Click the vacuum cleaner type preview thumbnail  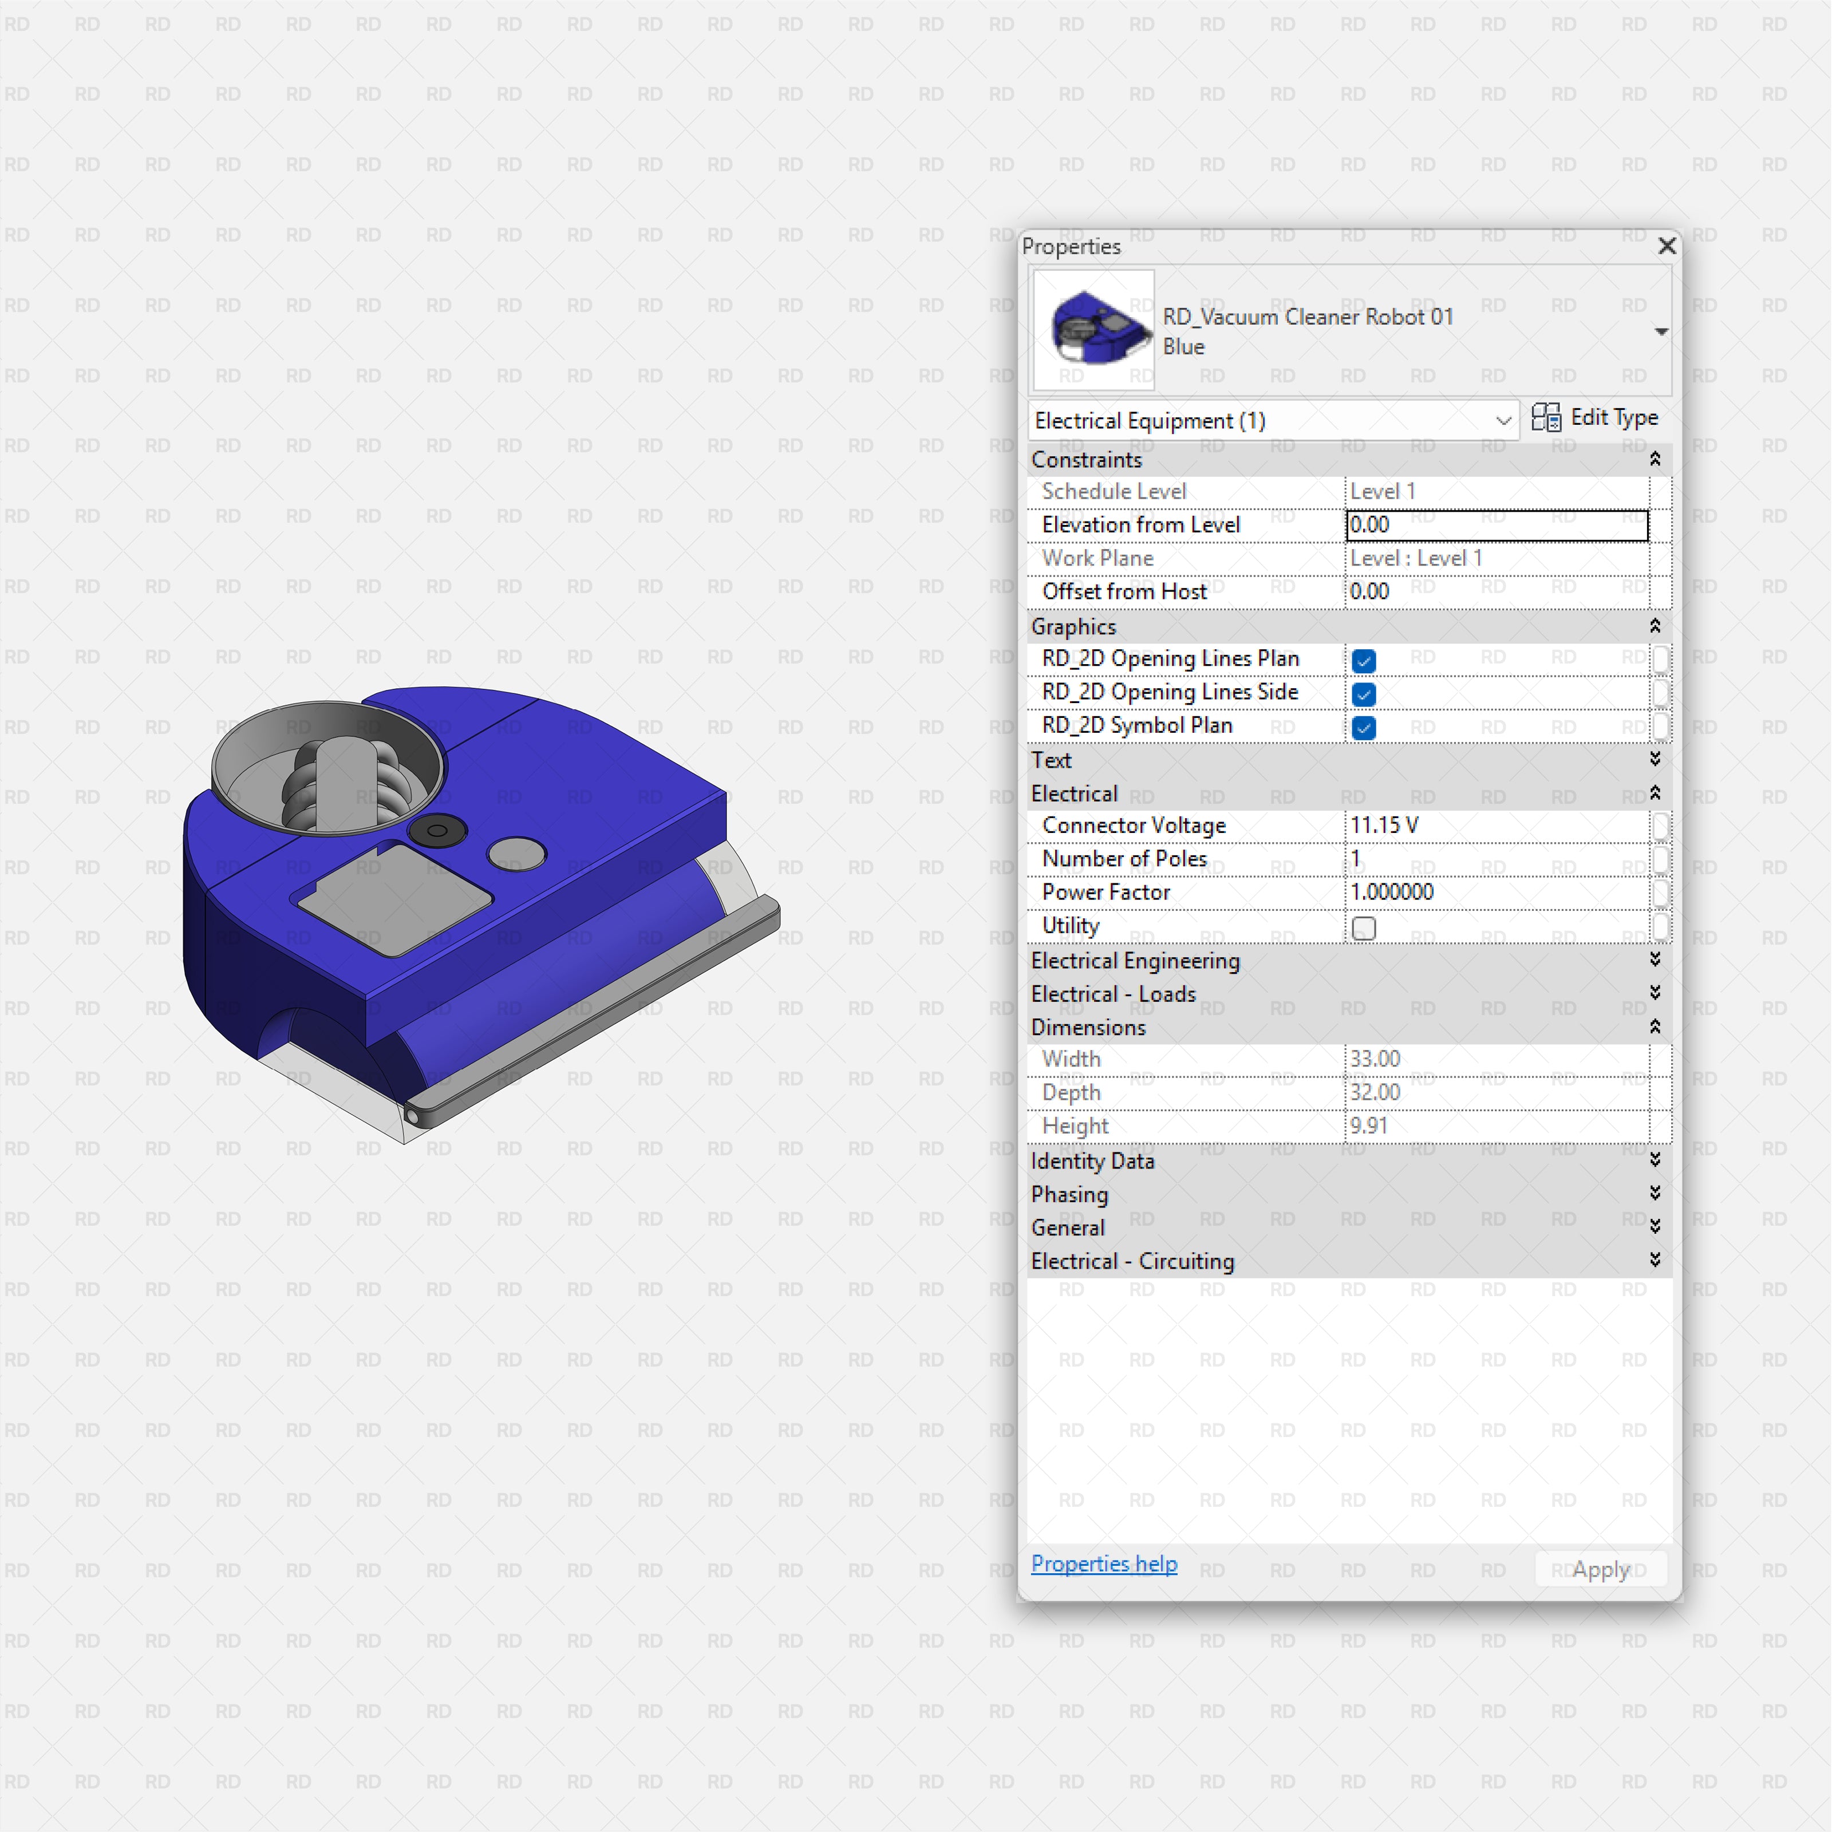(1092, 330)
